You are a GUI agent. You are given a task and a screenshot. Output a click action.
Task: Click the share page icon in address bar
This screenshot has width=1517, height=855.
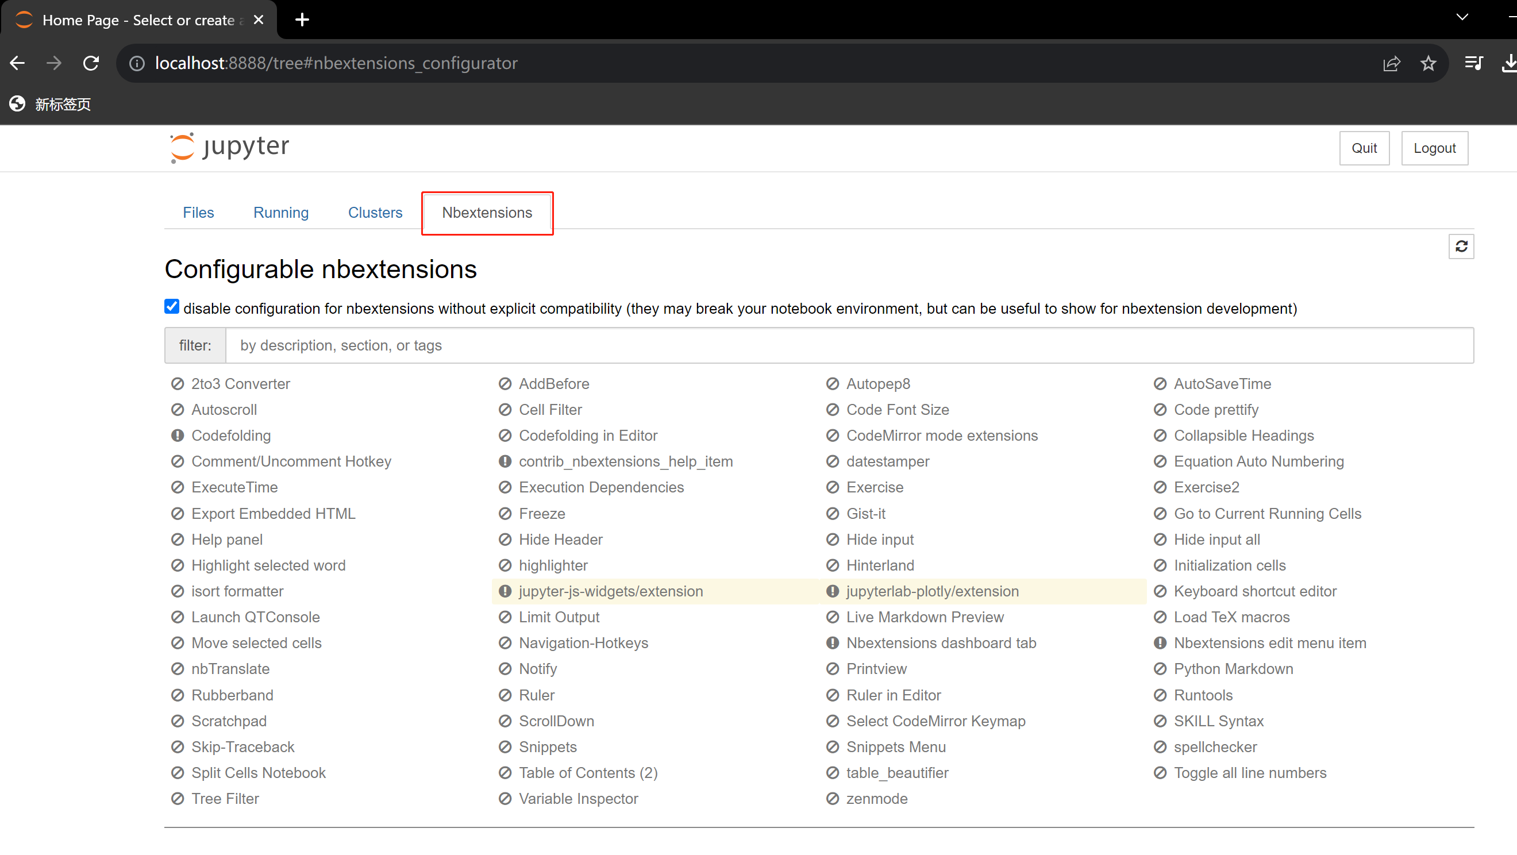coord(1392,63)
